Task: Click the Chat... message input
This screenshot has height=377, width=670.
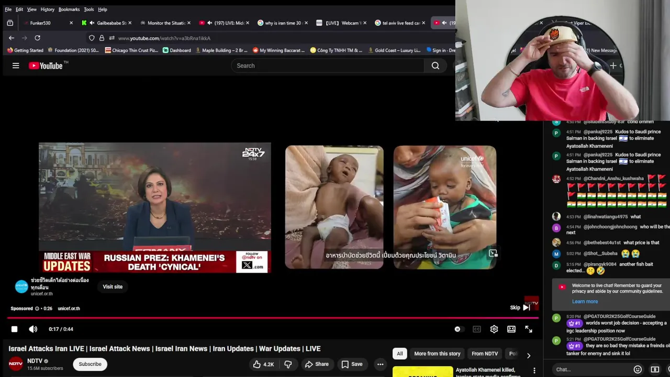Action: tap(591, 369)
